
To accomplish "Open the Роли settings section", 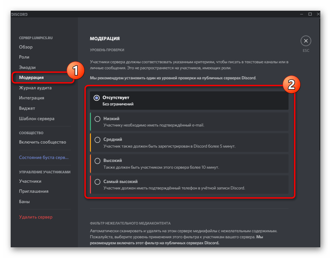I will [24, 57].
